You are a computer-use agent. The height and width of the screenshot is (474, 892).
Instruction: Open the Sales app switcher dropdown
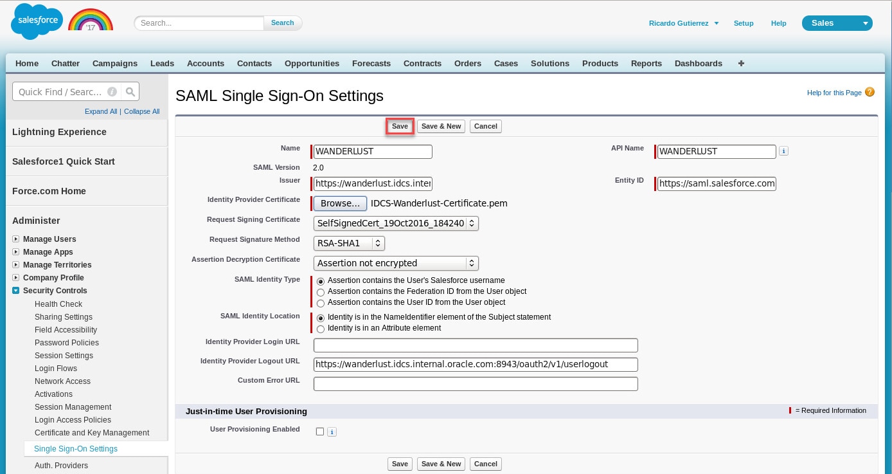(x=837, y=23)
